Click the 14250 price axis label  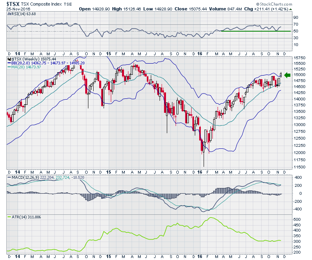pos(300,92)
